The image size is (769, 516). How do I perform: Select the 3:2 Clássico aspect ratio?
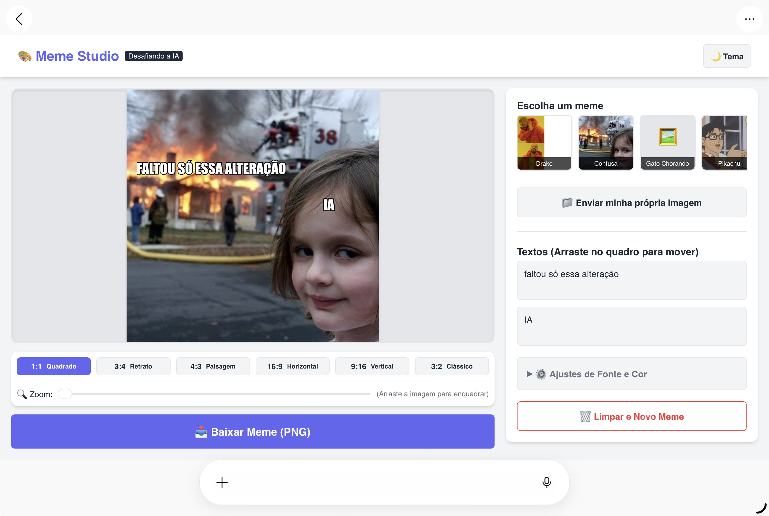click(452, 366)
